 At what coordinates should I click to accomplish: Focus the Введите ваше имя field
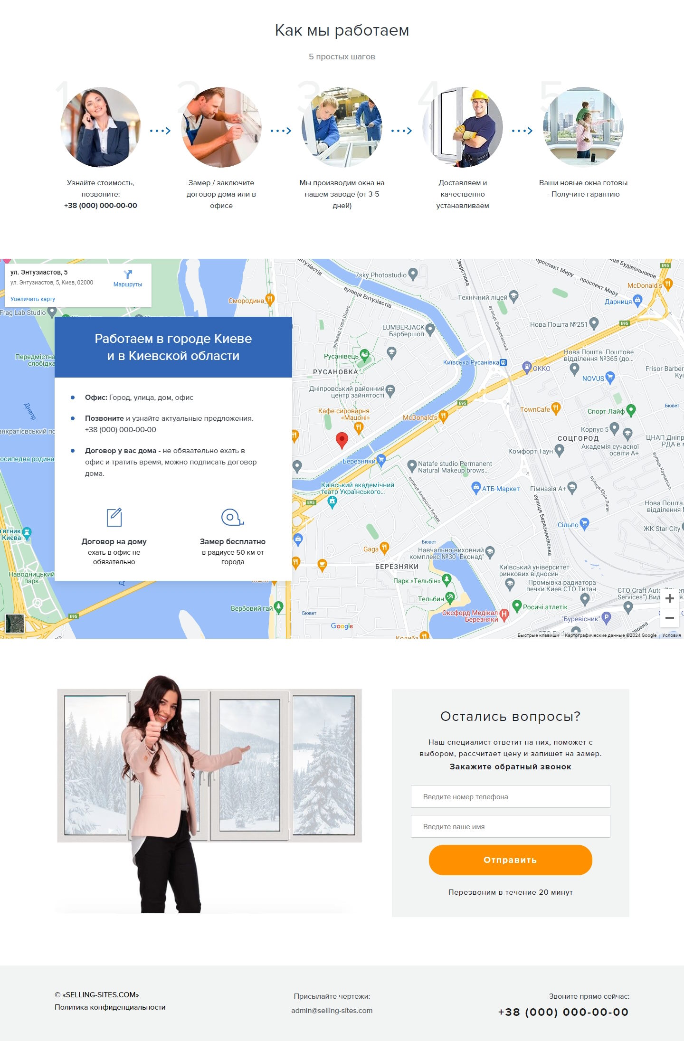coord(510,826)
